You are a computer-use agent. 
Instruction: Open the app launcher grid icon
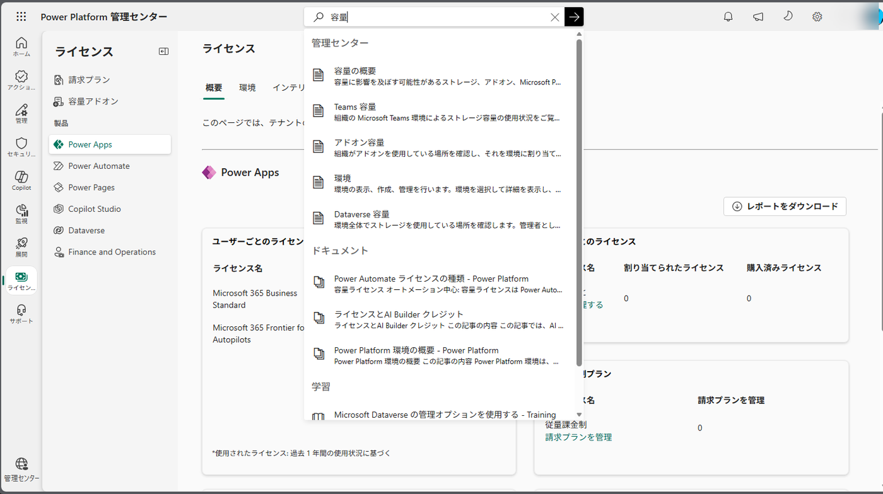(21, 17)
